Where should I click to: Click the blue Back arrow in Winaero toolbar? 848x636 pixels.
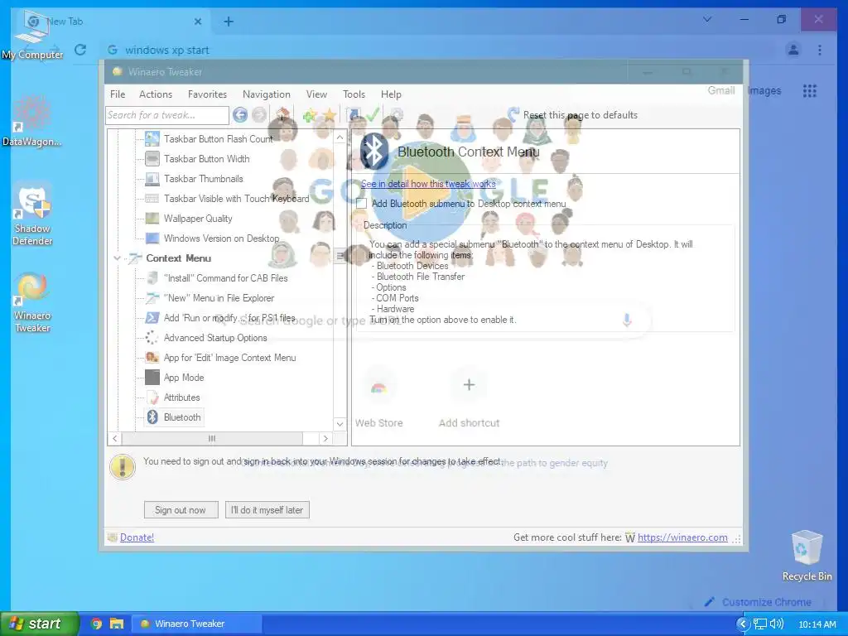coord(240,114)
